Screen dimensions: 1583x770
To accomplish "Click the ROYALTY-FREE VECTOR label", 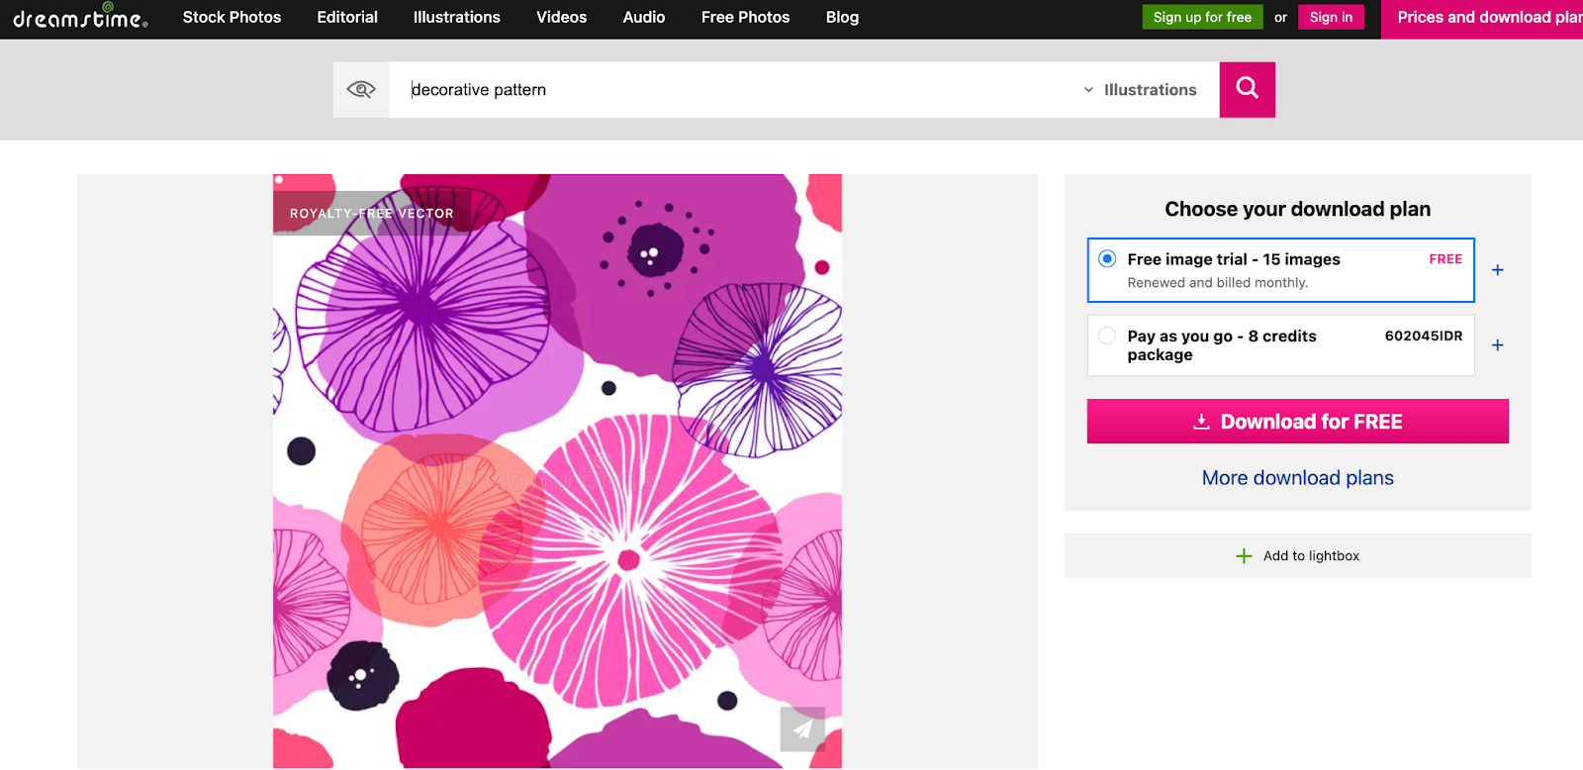I will click(372, 213).
